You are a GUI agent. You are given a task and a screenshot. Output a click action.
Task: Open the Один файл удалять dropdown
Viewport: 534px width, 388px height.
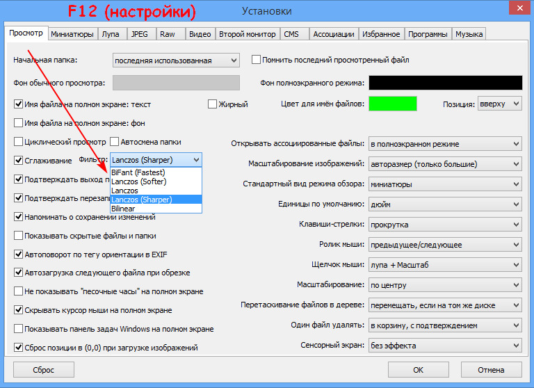point(445,325)
